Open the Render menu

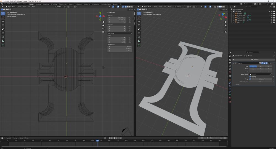coord(13,4)
